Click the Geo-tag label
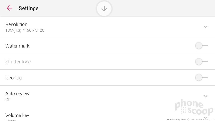The image size is (215, 121). [14, 78]
